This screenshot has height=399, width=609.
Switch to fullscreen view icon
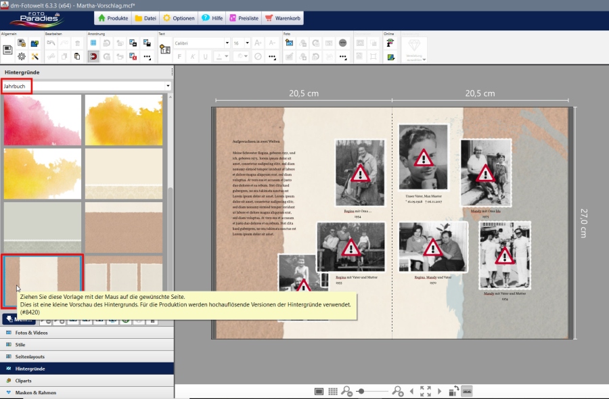(425, 392)
